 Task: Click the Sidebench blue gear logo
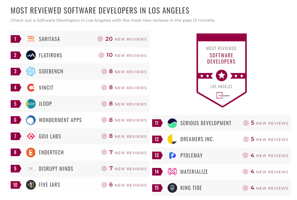tap(31, 71)
